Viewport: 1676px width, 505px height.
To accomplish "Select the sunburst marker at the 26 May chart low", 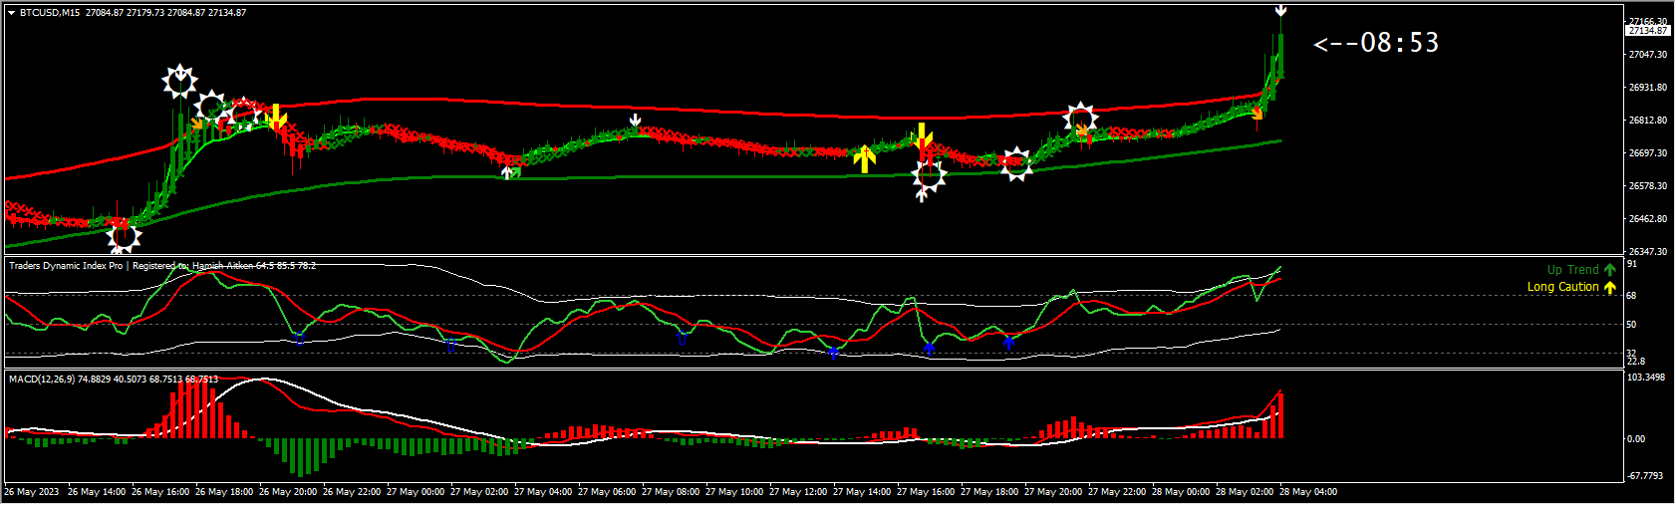I will pos(124,237).
